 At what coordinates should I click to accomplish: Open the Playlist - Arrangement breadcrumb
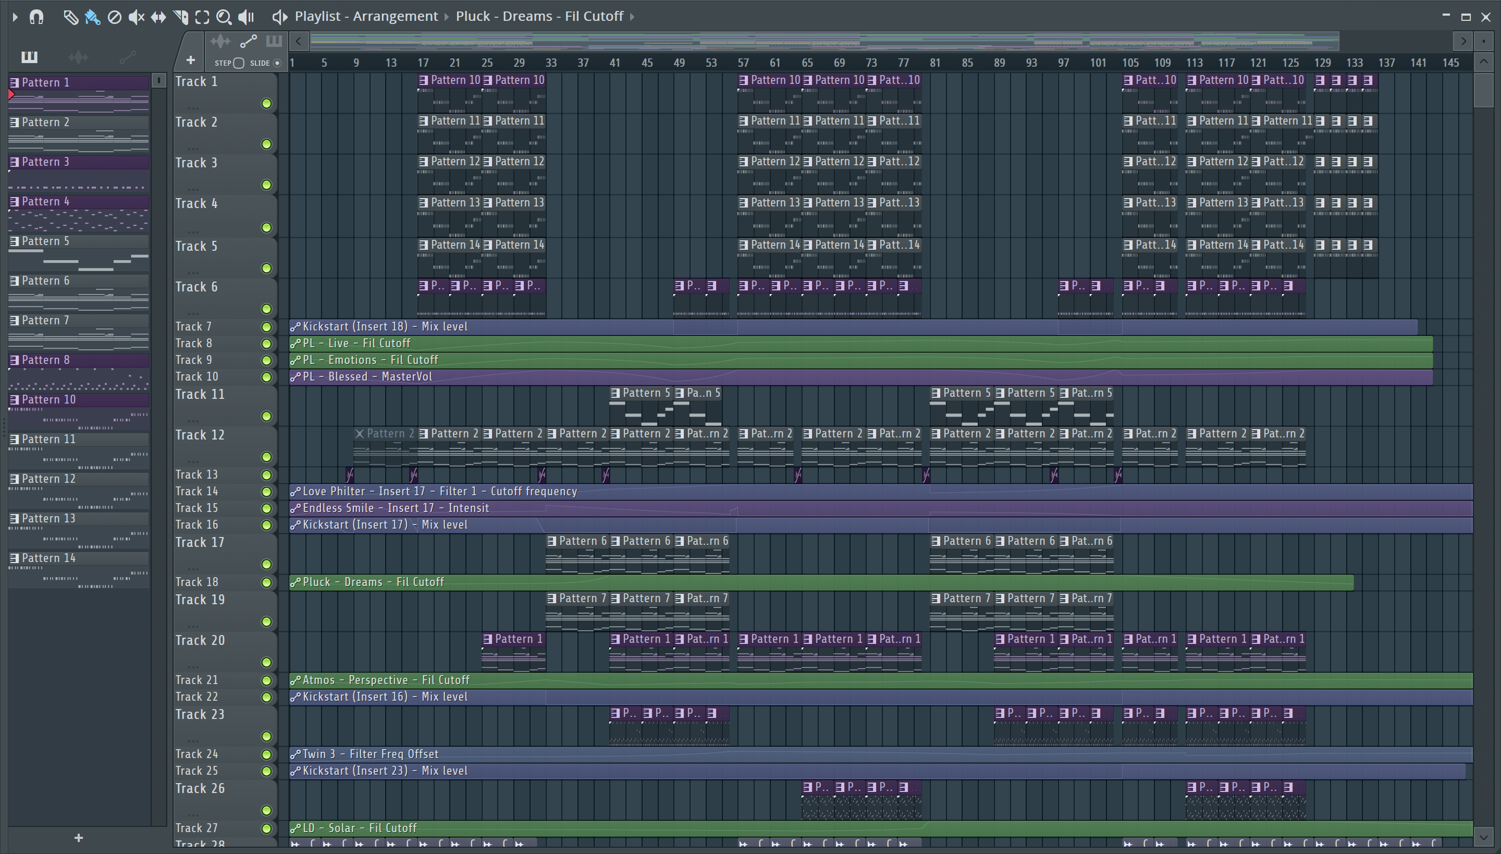tap(366, 17)
